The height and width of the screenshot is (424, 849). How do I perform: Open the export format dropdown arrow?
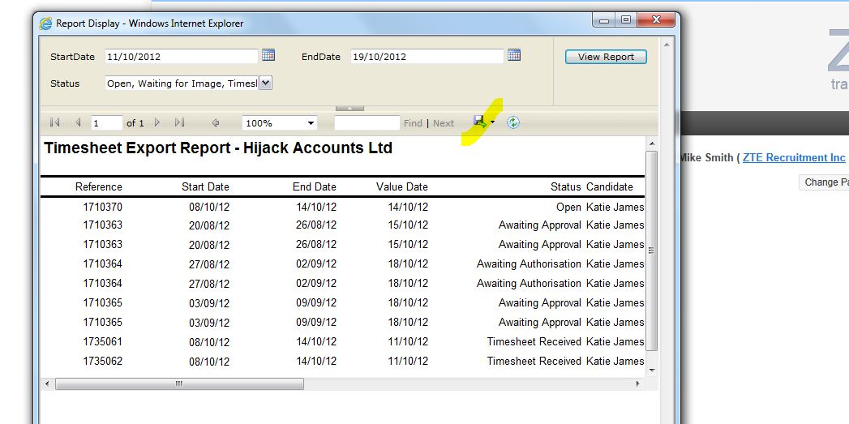492,122
